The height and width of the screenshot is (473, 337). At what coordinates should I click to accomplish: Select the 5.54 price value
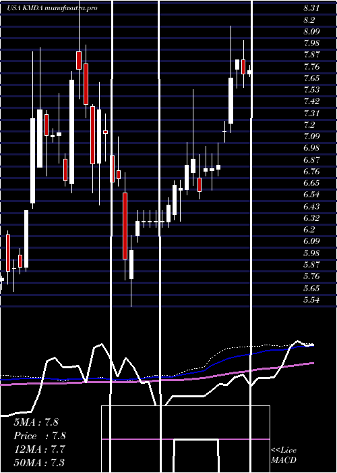click(x=311, y=300)
